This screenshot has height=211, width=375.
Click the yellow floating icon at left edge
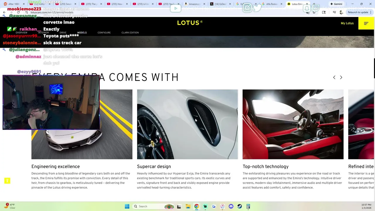7,181
